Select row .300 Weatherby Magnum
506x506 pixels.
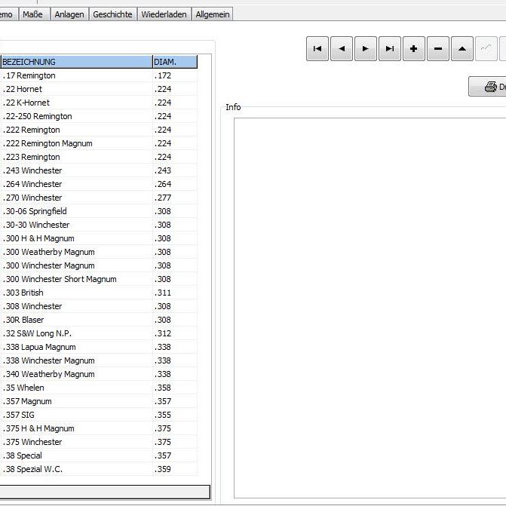(x=99, y=252)
